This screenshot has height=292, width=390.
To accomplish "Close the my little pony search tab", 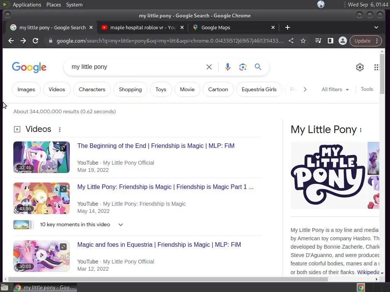I will (x=91, y=27).
